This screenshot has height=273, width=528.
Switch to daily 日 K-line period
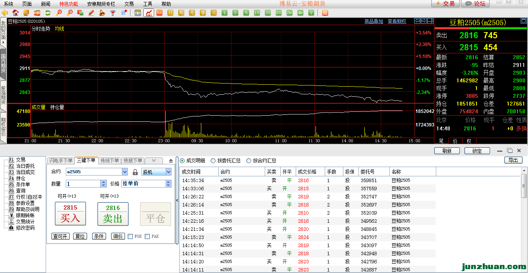[170, 13]
